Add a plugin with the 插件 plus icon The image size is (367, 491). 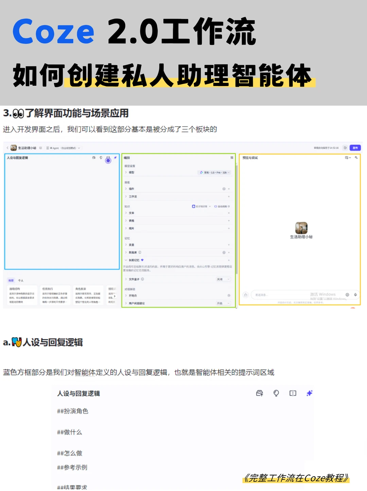(229, 189)
